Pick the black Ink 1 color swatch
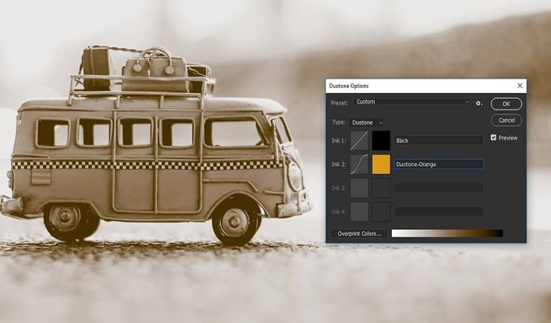The height and width of the screenshot is (323, 551). click(x=381, y=140)
